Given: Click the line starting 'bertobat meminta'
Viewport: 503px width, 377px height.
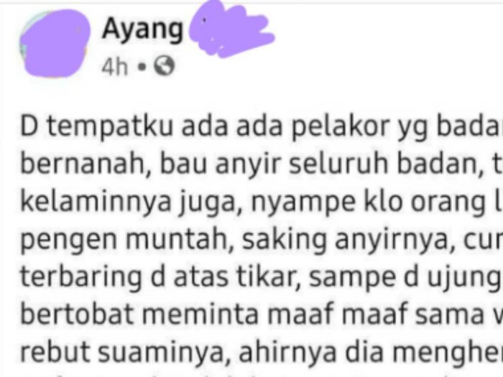Looking at the screenshot, I should click(261, 315).
